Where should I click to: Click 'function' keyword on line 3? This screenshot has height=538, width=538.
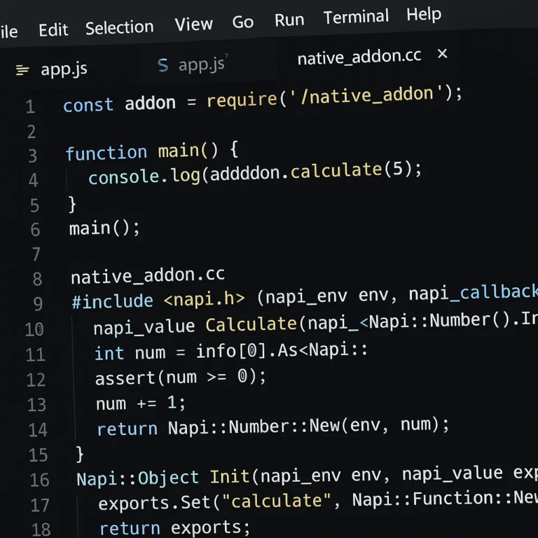point(106,153)
